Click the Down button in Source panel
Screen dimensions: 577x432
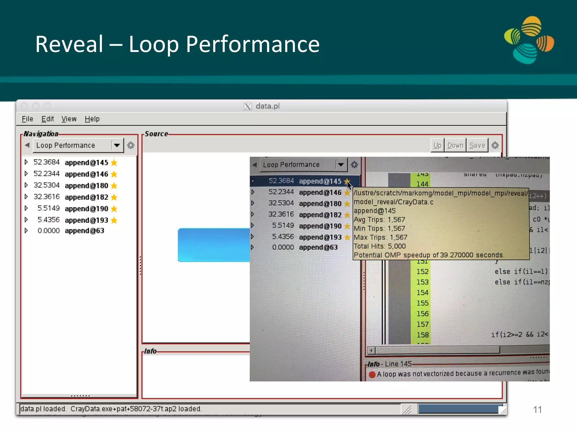pos(455,145)
